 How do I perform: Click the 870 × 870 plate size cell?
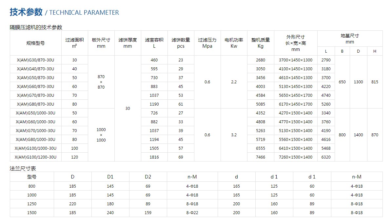pyautogui.click(x=101, y=82)
